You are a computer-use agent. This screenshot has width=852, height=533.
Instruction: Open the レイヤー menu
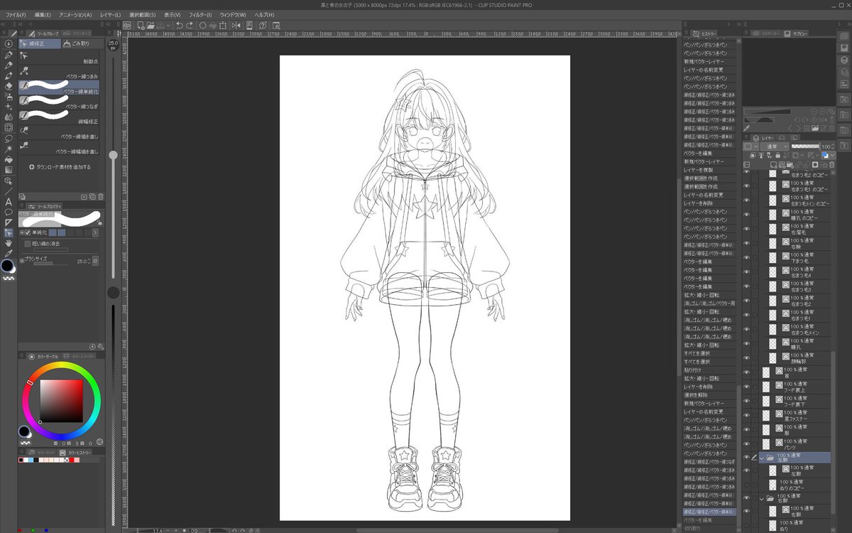(x=110, y=14)
